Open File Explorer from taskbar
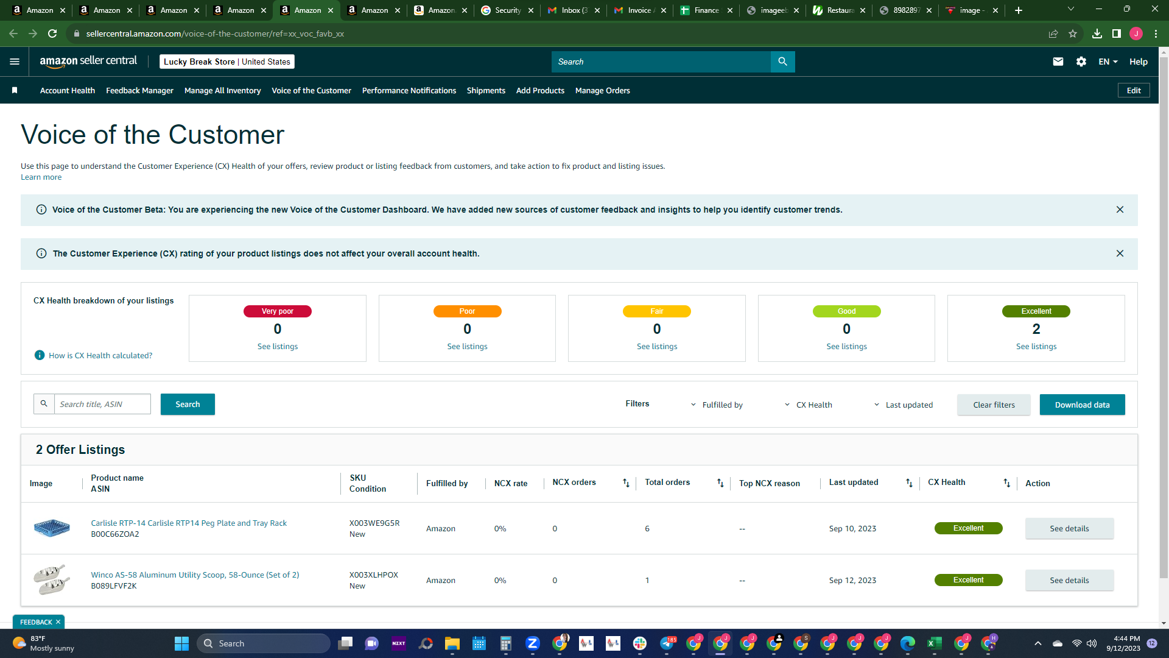The image size is (1169, 658). point(452,643)
